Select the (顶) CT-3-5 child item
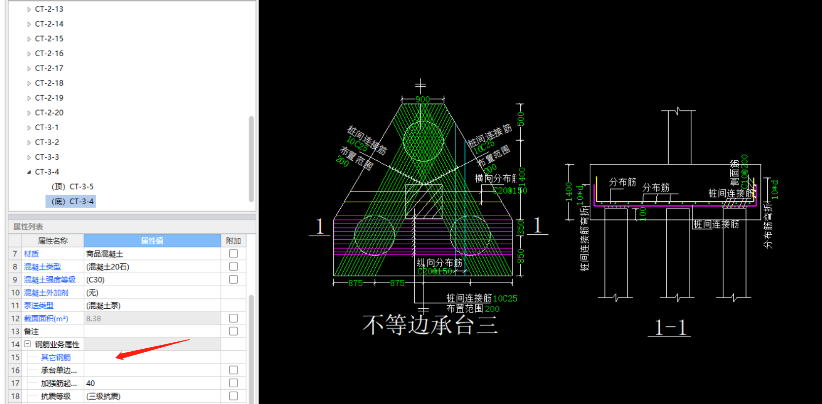Screen dimensions: 822x404 click(72, 186)
